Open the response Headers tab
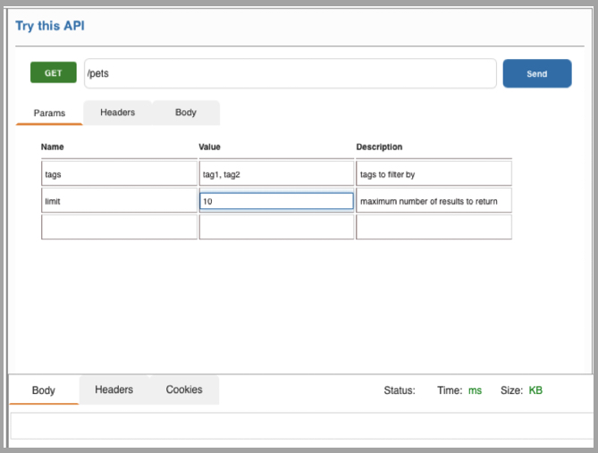 (114, 390)
